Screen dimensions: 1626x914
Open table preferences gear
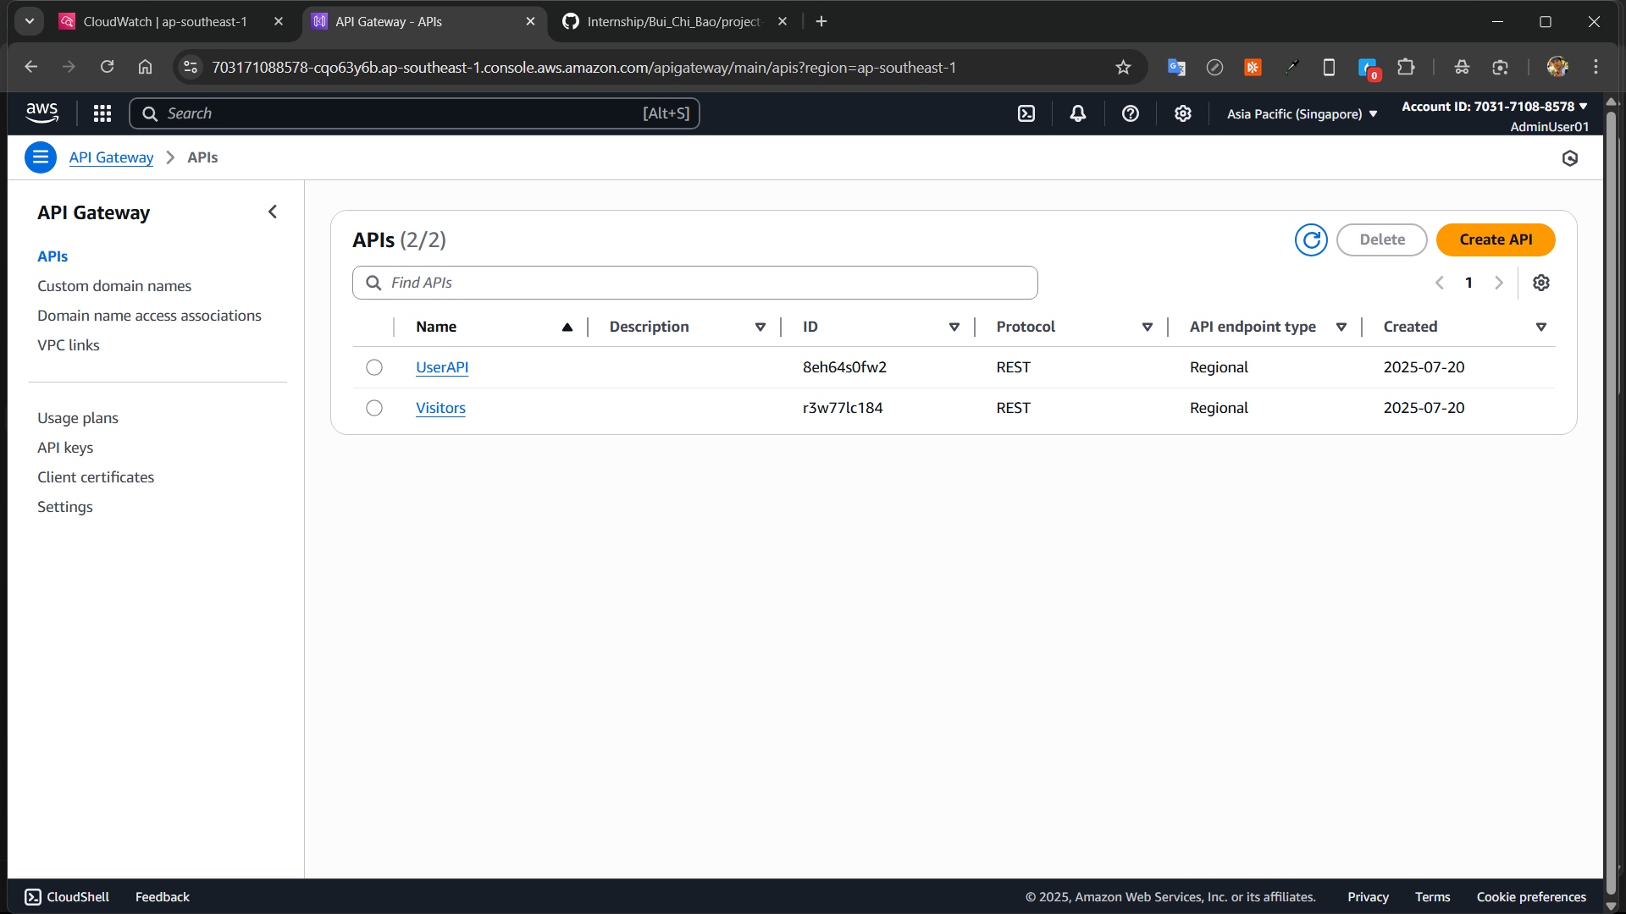pos(1541,283)
